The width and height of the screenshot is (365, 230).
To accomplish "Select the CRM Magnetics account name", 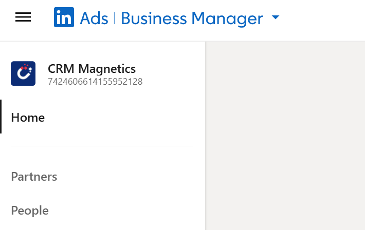I will 92,69.
